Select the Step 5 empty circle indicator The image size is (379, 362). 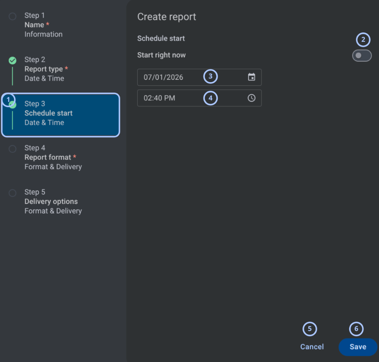[13, 193]
